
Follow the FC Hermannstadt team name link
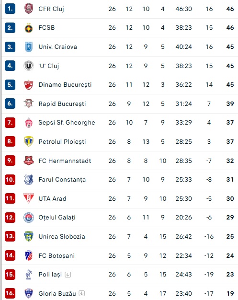click(x=65, y=161)
